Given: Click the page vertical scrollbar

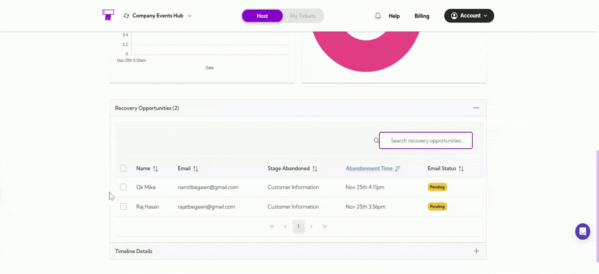Looking at the screenshot, I should tap(597, 206).
